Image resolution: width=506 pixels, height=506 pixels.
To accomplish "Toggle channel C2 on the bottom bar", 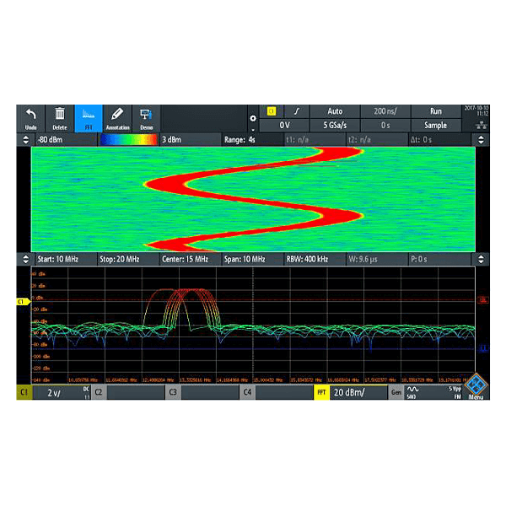I will click(98, 392).
